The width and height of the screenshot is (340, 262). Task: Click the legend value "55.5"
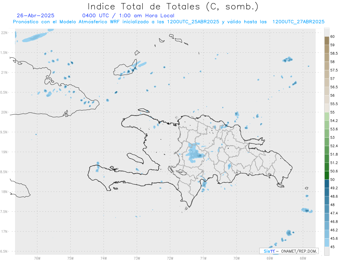(334, 104)
